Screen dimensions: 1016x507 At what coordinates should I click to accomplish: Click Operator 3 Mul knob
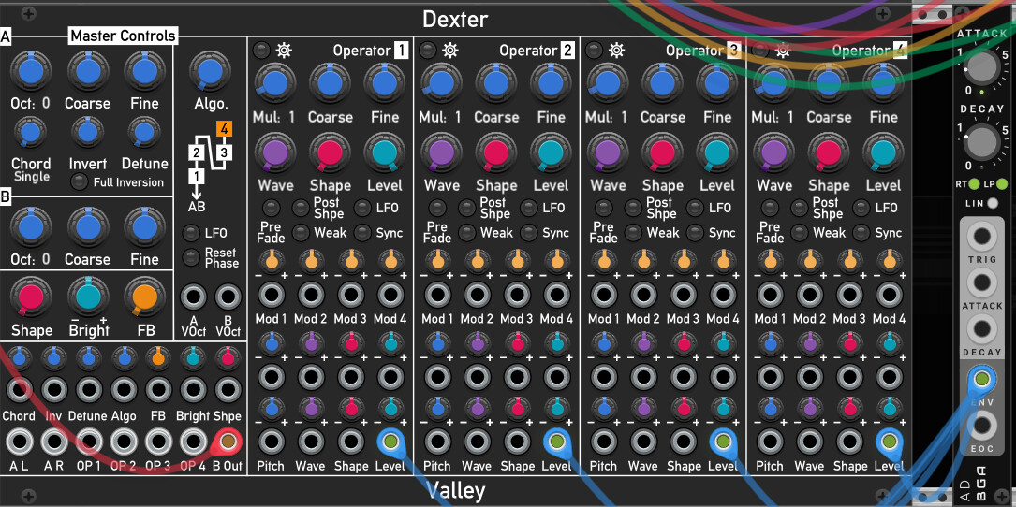[x=607, y=83]
